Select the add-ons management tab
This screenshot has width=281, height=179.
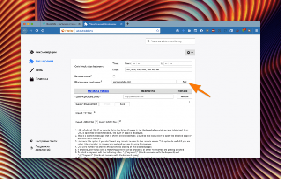pyautogui.click(x=103, y=24)
